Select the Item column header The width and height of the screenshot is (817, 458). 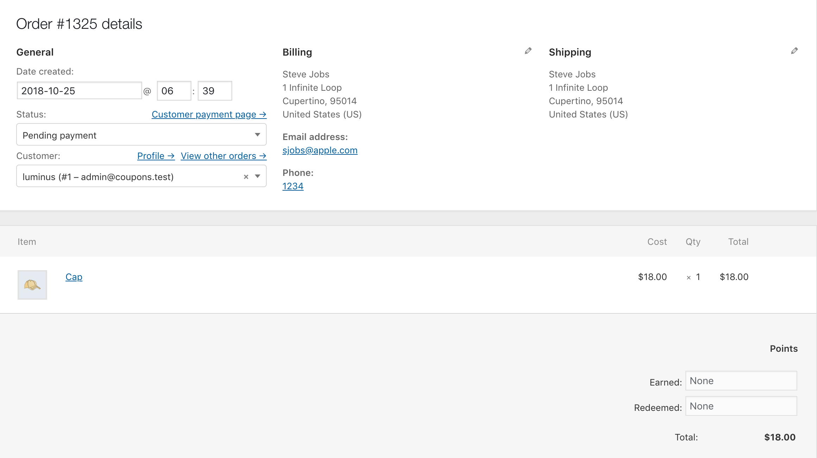[x=27, y=242]
